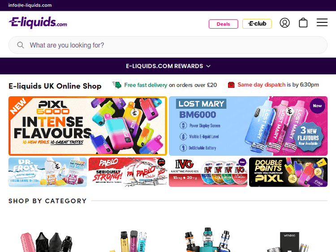Click the red dispatch box icon

(231, 85)
